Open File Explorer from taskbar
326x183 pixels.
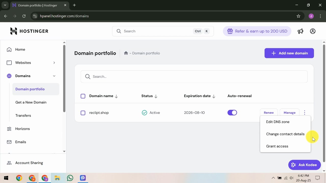[x=57, y=178]
